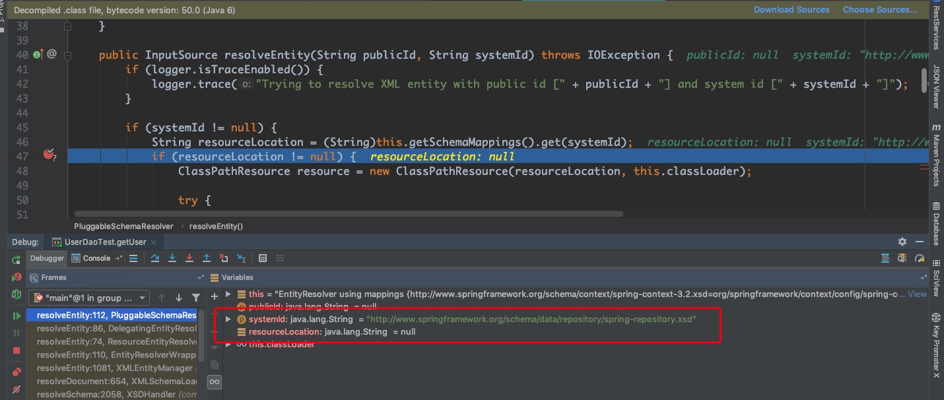This screenshot has height=400, width=944.
Task: Click the View link for 'this' value
Action: [918, 294]
